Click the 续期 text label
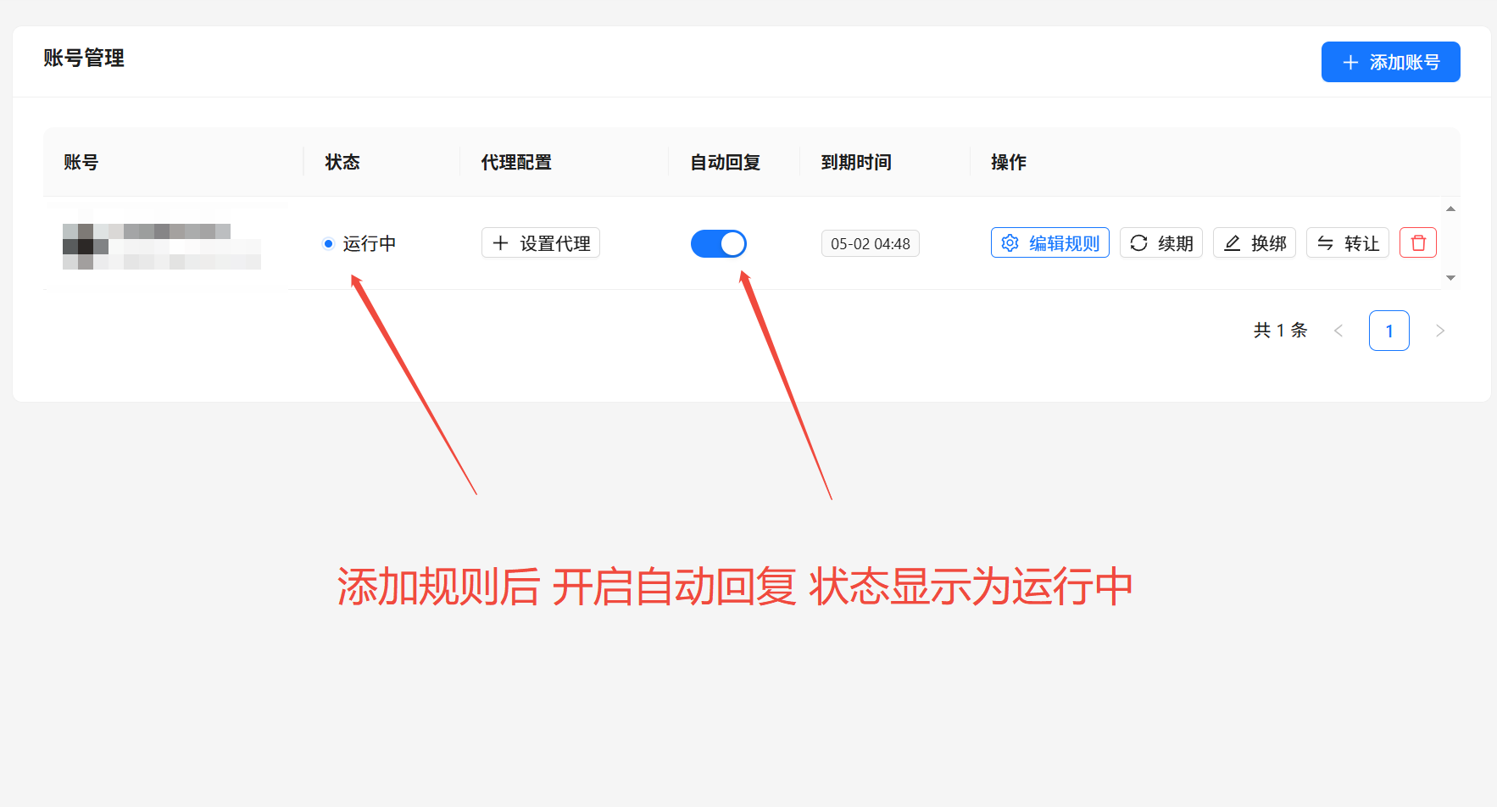The width and height of the screenshot is (1497, 807). coord(1175,244)
